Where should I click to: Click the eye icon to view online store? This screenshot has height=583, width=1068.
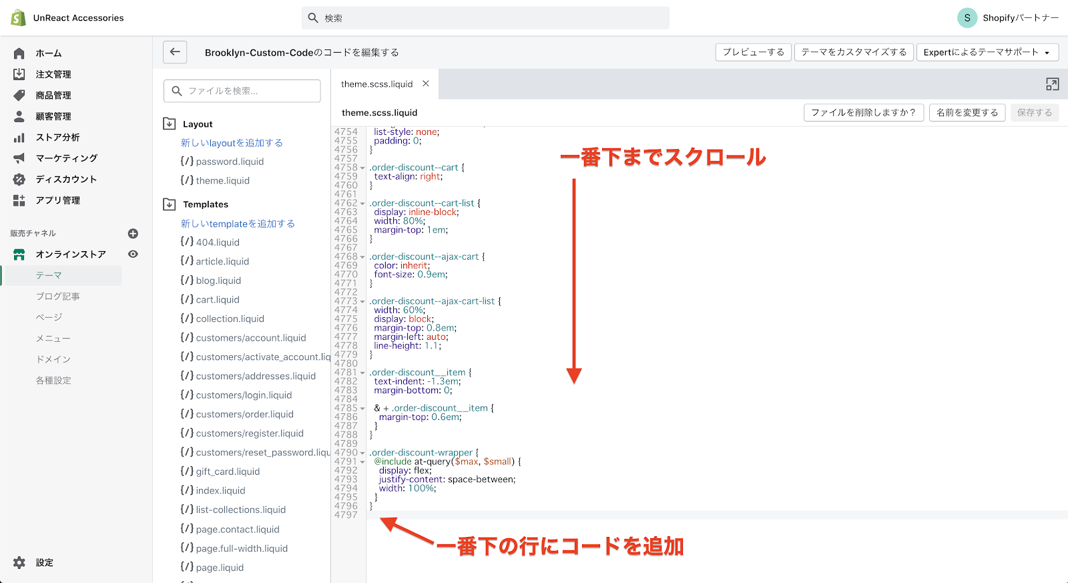[133, 254]
